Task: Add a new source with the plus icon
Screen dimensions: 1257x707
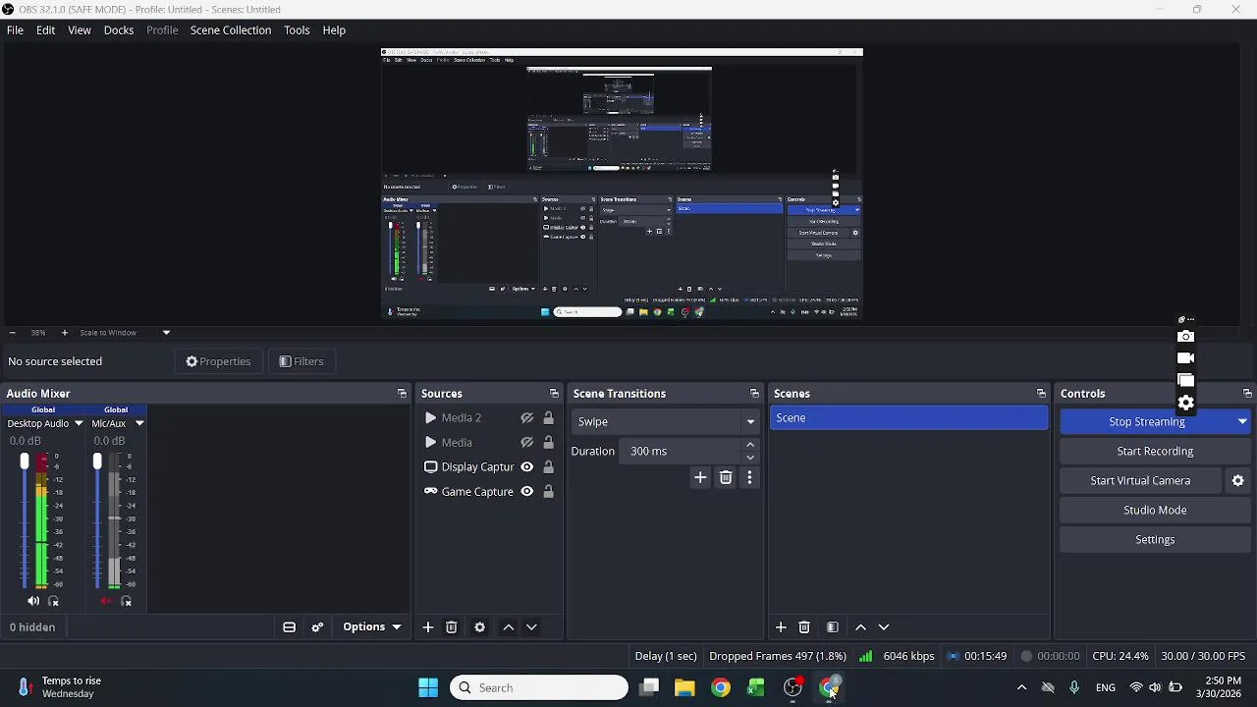Action: tap(428, 627)
